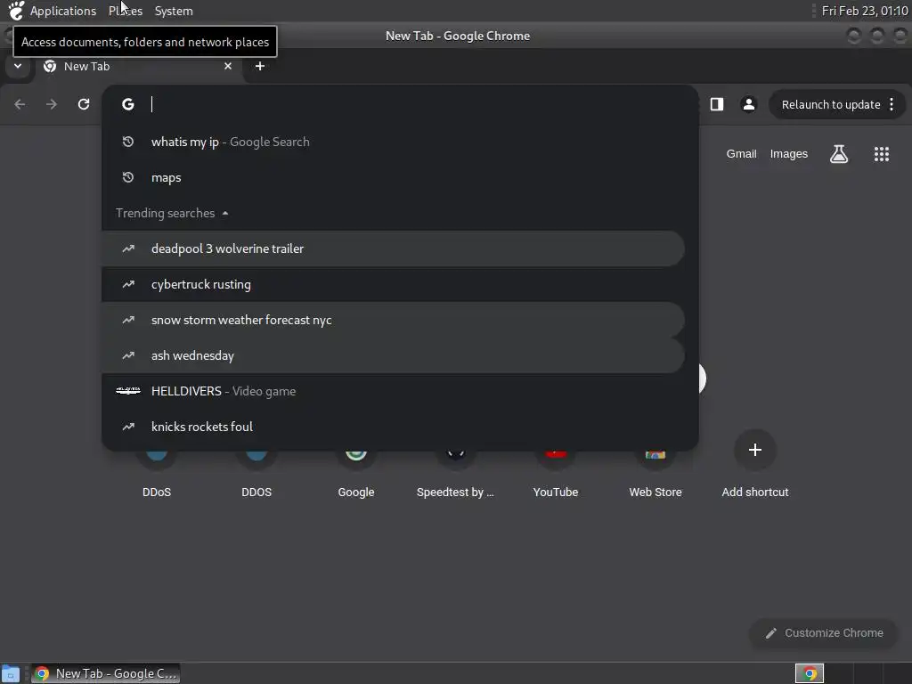Open Search Labs flask icon
The image size is (912, 684).
(839, 153)
